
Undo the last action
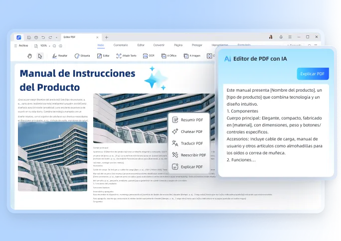tap(43, 37)
